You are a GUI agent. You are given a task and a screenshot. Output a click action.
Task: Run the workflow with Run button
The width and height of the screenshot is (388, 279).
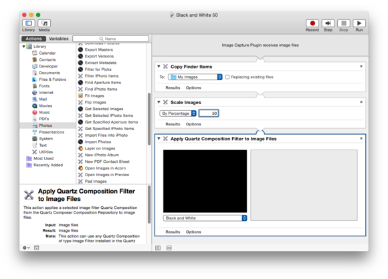(359, 23)
